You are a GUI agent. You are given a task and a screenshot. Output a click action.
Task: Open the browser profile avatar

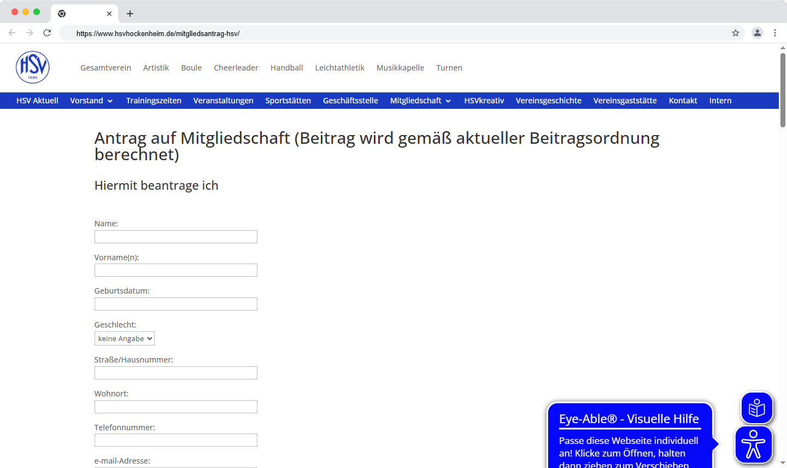(x=757, y=33)
